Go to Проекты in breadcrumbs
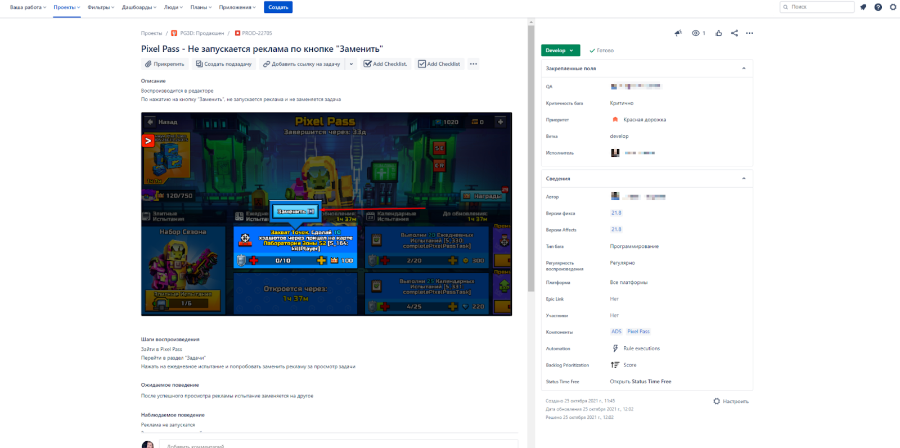The height and width of the screenshot is (448, 900). (x=151, y=33)
